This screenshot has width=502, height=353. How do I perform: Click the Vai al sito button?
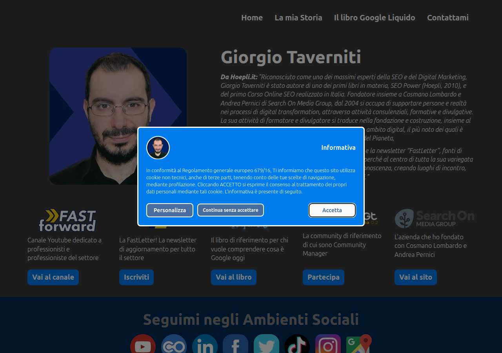tap(416, 277)
